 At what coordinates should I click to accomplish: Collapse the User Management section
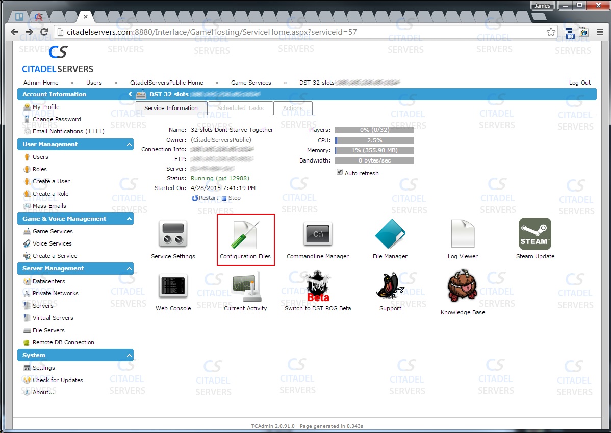click(x=129, y=145)
